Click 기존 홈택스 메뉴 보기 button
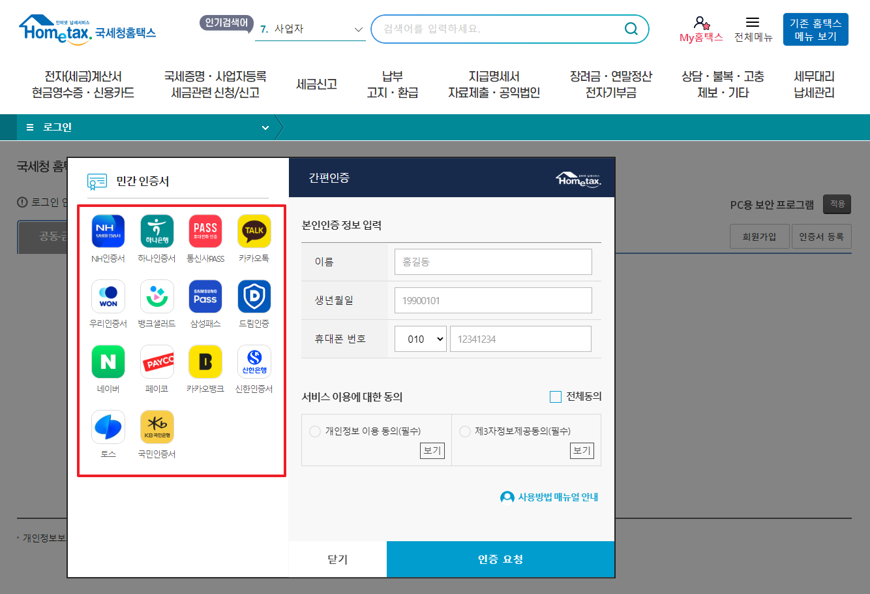The image size is (870, 594). (x=816, y=29)
